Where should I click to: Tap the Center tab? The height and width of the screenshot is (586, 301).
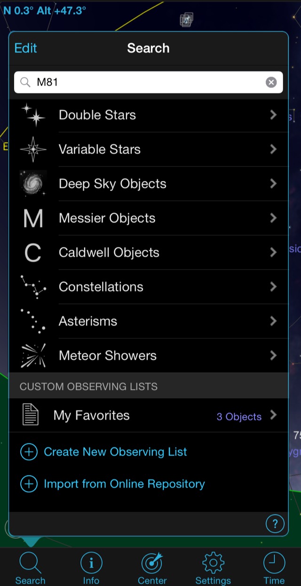tap(152, 568)
